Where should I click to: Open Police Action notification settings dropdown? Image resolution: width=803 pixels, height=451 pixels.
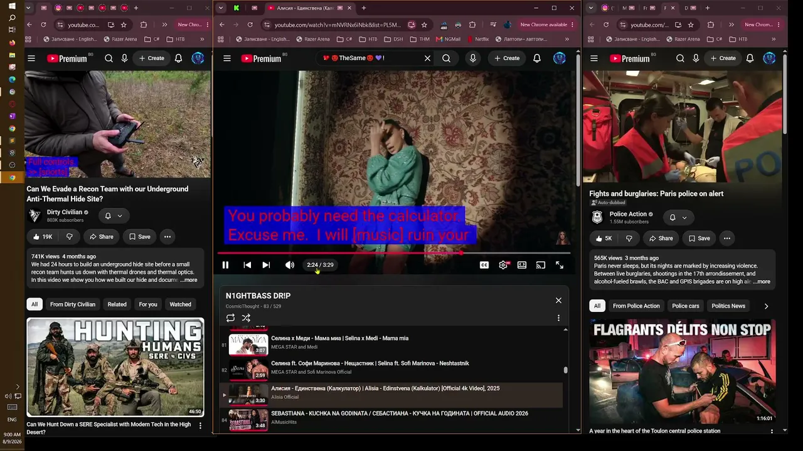click(x=678, y=217)
